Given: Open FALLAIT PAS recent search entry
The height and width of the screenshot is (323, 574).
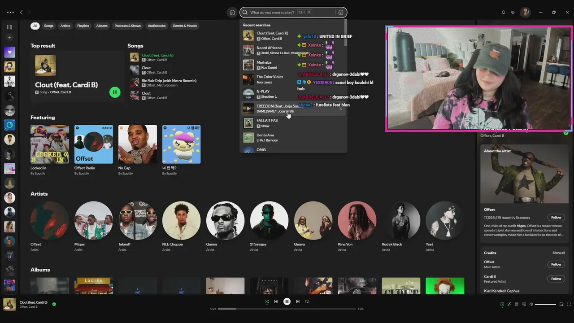Looking at the screenshot, I should pyautogui.click(x=294, y=123).
